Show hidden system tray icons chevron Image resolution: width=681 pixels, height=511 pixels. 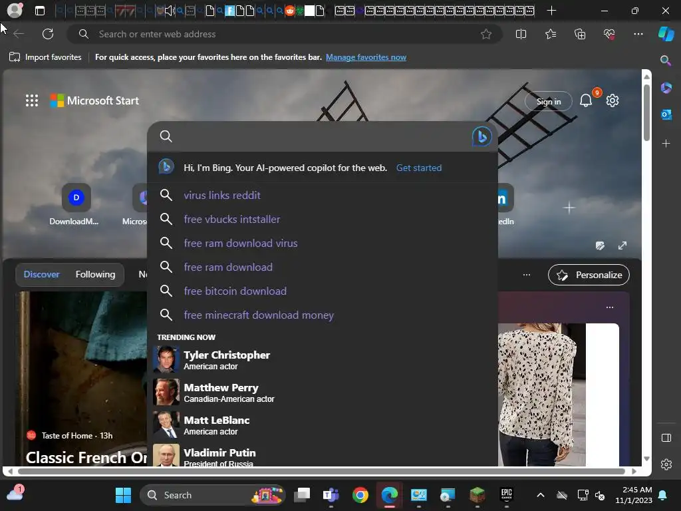point(540,495)
